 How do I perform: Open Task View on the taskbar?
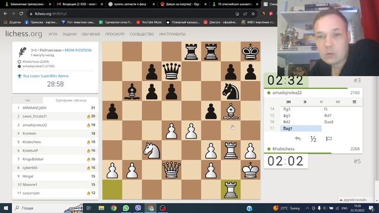(88, 208)
